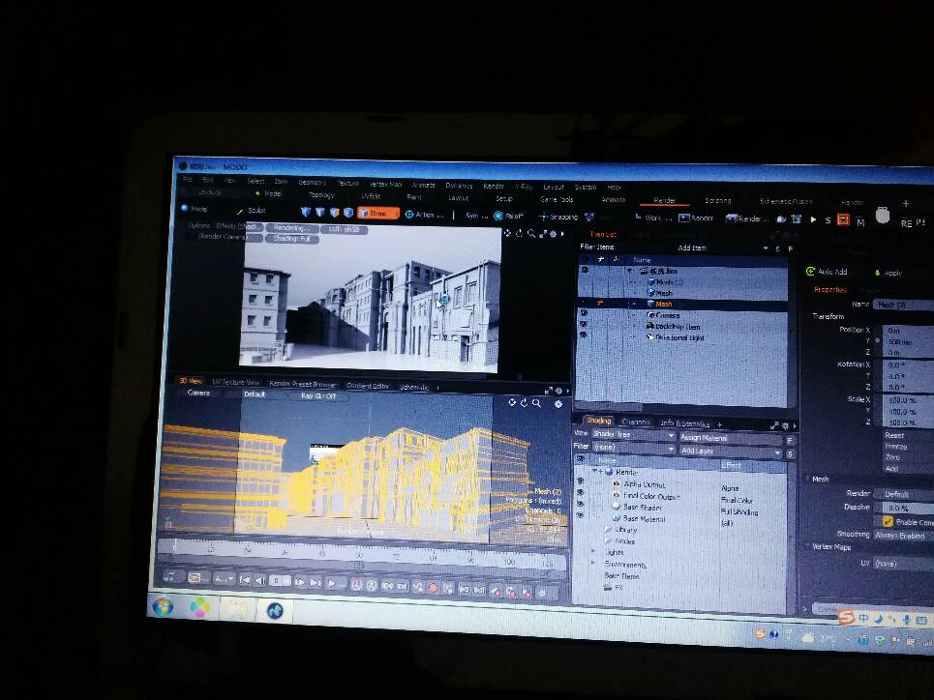Screen dimensions: 934x700
Task: Click the Reset transform button
Action: click(909, 435)
